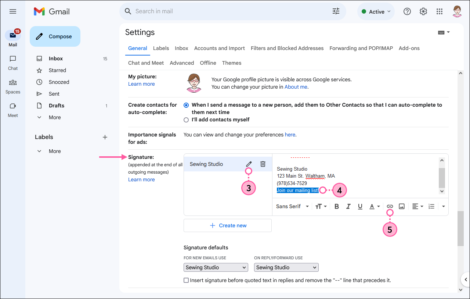
Task: Open the Sans Serif font dropdown
Action: tap(292, 207)
